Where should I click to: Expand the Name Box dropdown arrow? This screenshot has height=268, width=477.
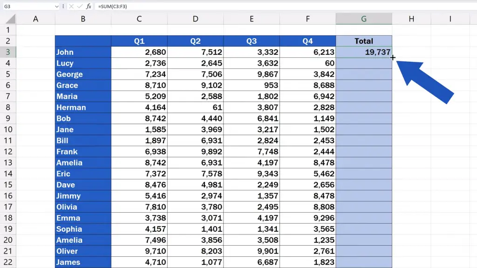click(56, 6)
